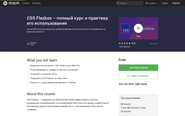Click Join this course button

pos(138,67)
